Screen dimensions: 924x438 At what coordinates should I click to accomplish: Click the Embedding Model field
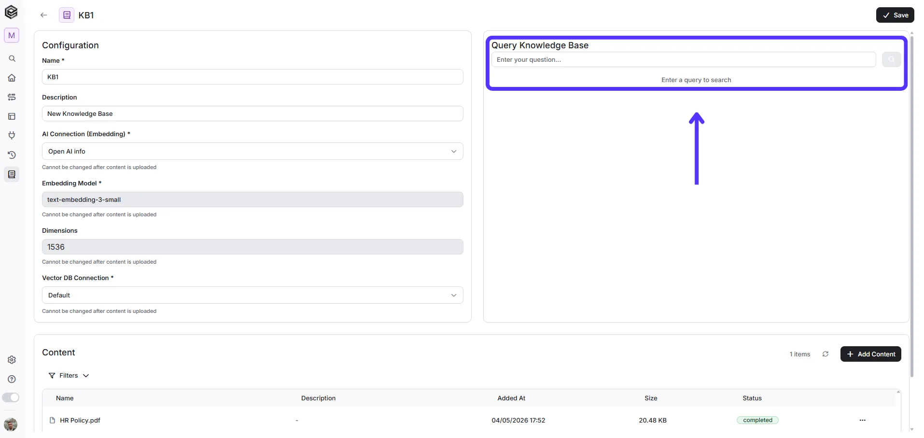pyautogui.click(x=252, y=199)
